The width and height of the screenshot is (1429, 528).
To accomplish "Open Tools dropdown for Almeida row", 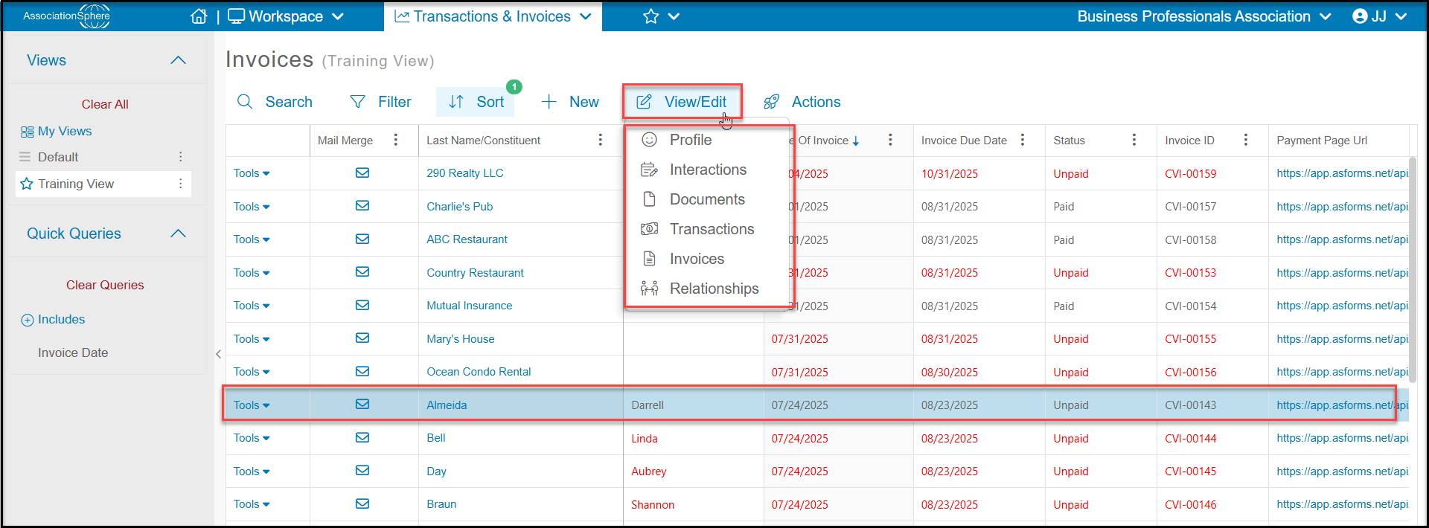I will pyautogui.click(x=252, y=405).
